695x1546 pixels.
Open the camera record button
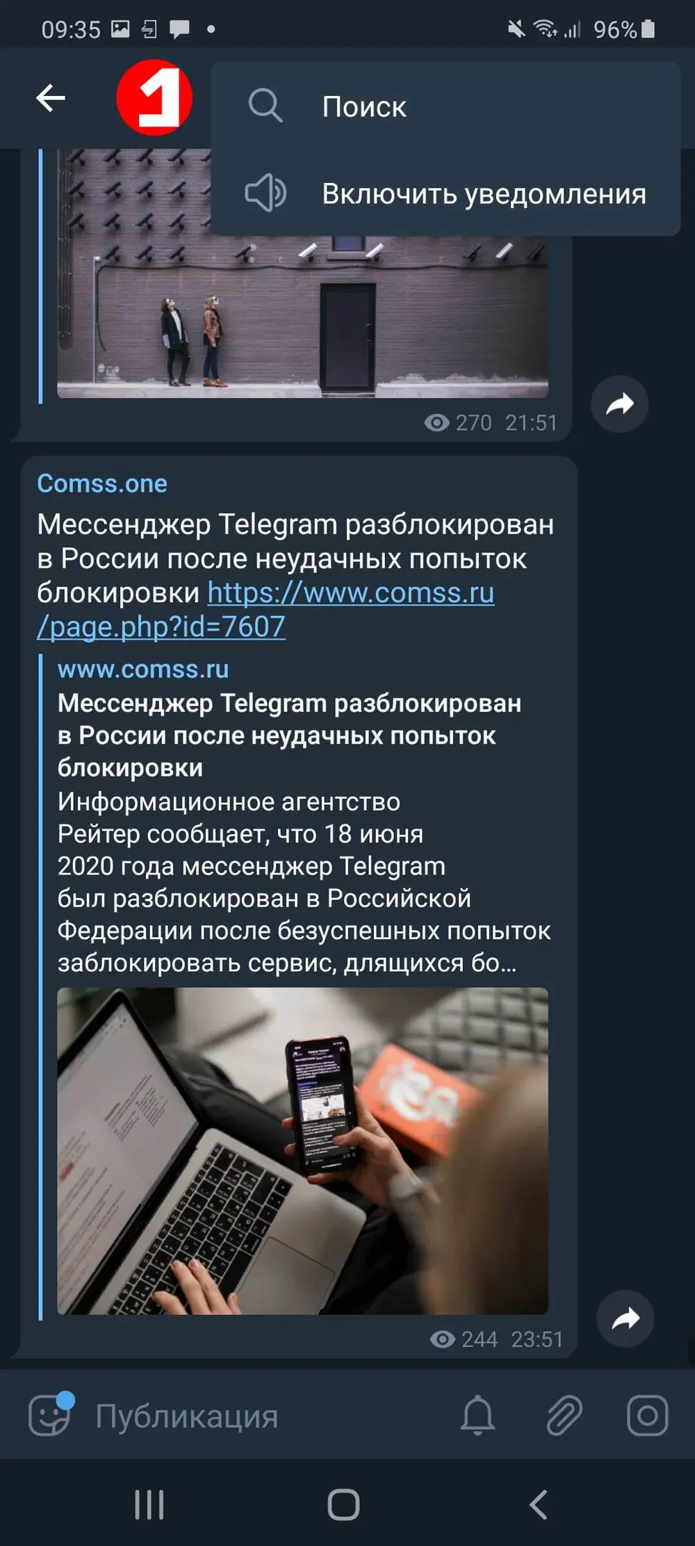coord(648,1416)
